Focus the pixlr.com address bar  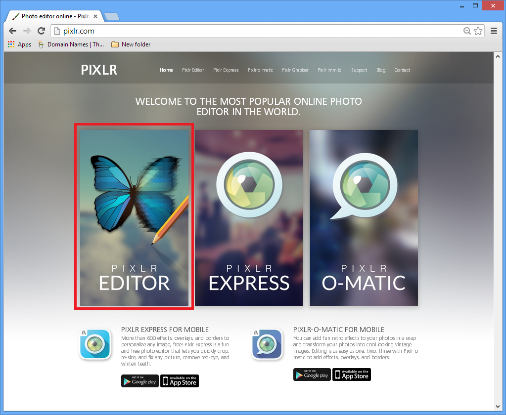[x=258, y=31]
